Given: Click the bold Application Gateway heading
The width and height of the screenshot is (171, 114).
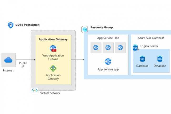Looking at the screenshot, I should click(53, 39).
